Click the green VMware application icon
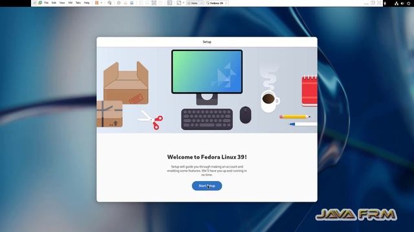This screenshot has width=414, height=232. 40,3
